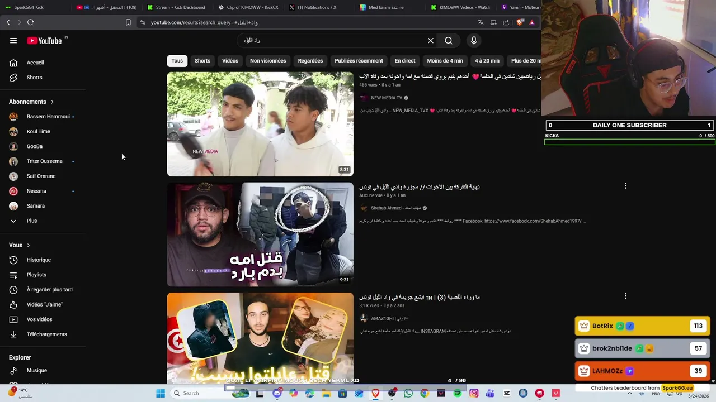Open Historique in the sidebar
Screen dimensions: 716x402
pos(39,260)
